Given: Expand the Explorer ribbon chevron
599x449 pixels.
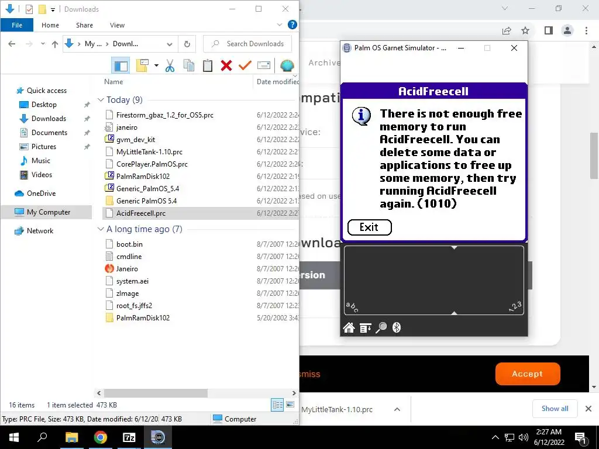Looking at the screenshot, I should [x=279, y=25].
